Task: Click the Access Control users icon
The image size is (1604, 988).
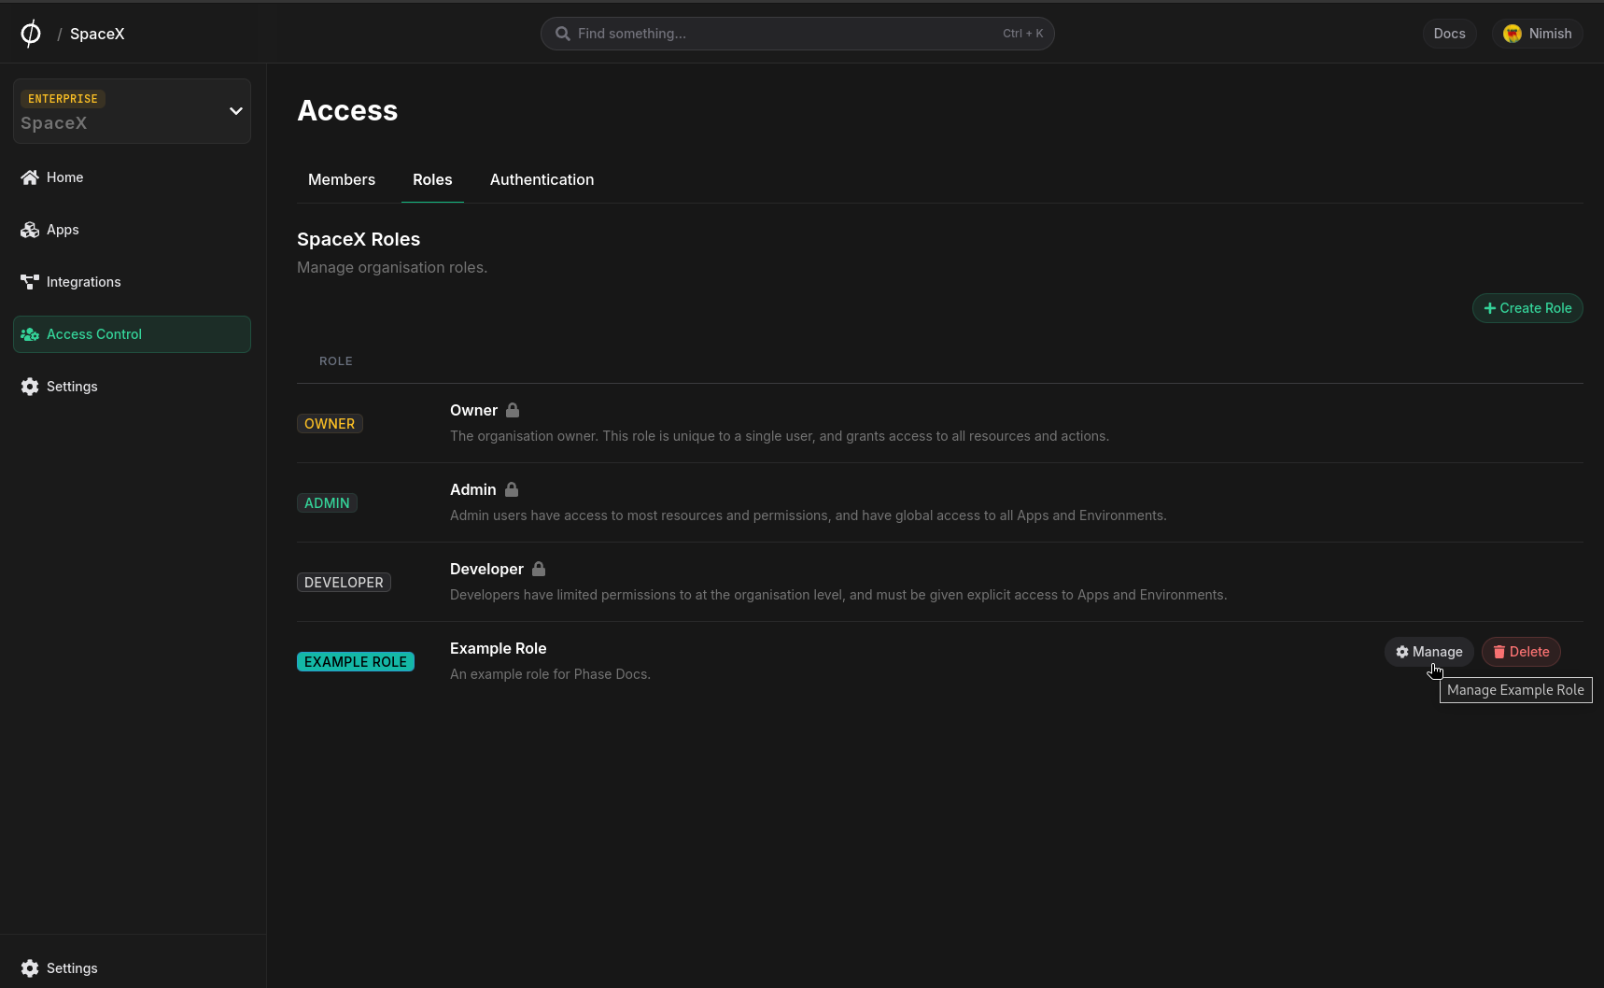Action: (x=30, y=334)
